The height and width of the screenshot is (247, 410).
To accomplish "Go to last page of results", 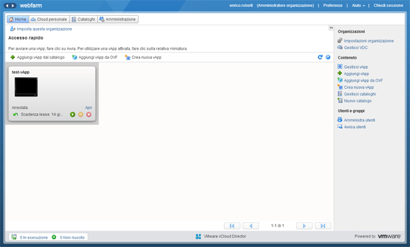I will click(x=323, y=226).
